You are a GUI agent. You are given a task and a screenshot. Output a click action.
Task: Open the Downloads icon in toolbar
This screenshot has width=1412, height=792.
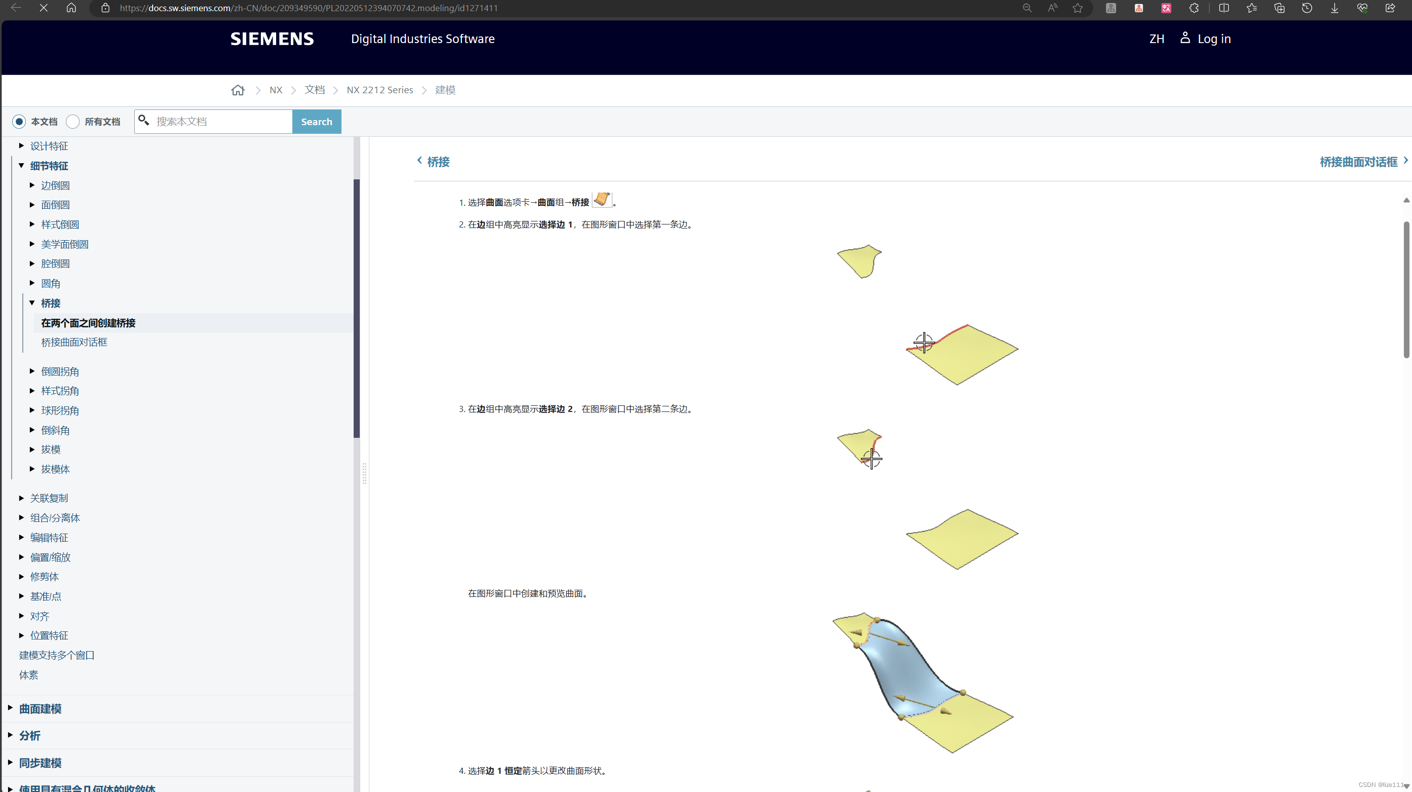click(1334, 8)
